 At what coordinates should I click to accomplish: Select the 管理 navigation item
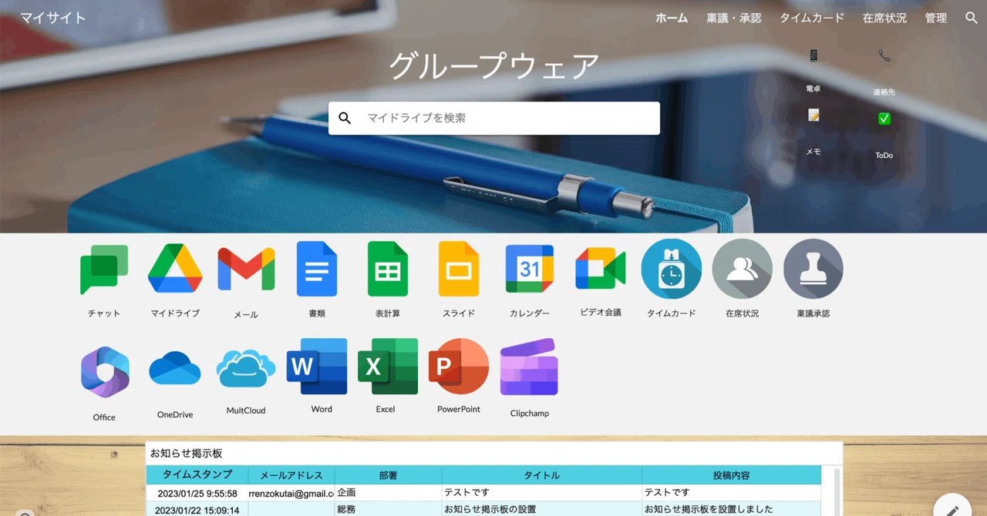[936, 18]
